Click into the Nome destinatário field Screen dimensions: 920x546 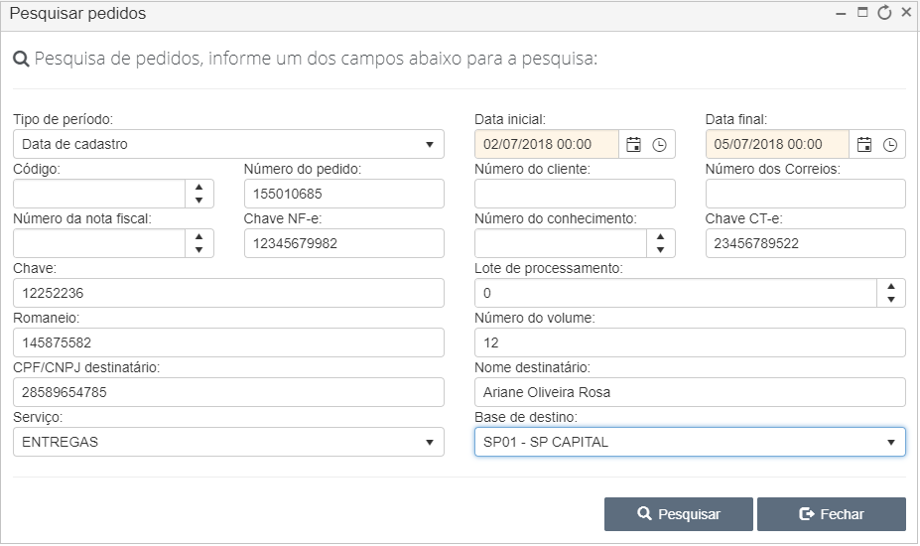(690, 392)
